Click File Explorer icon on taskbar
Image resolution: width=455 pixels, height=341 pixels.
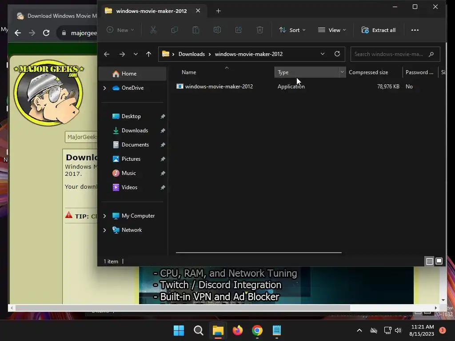point(218,330)
